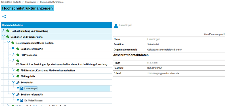Image resolution: width=227 pixels, height=106 pixels.
Task: Click people group icon of Sekretariat
Action: [x=18, y=82]
